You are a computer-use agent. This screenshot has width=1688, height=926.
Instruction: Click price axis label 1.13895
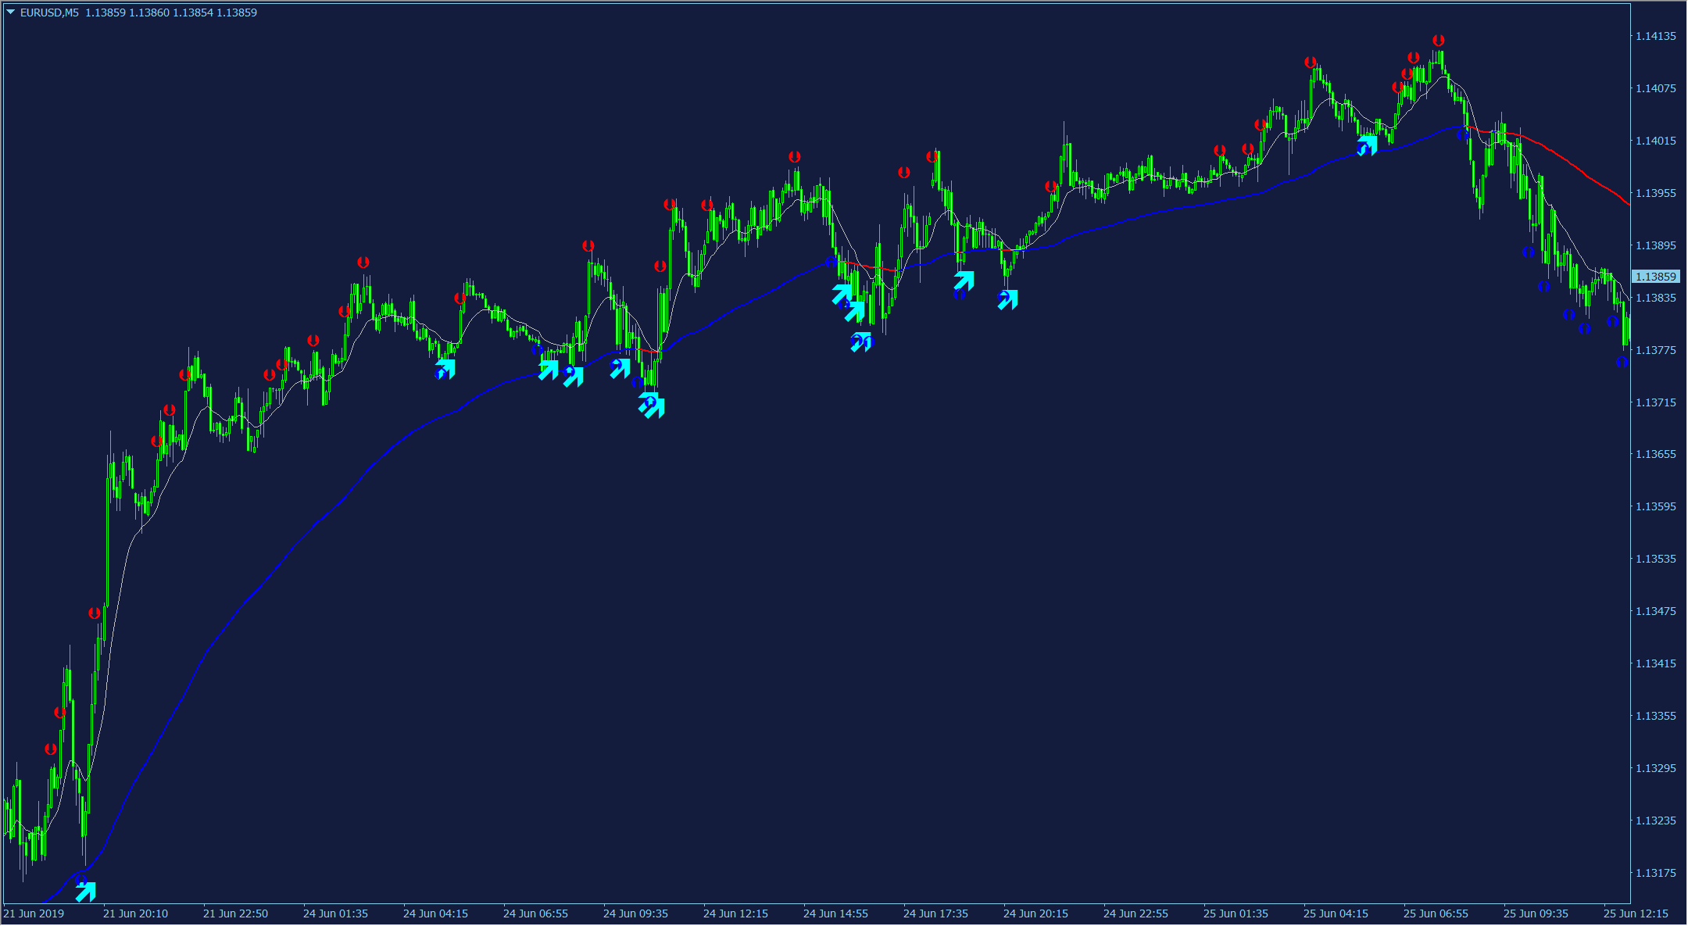point(1656,245)
